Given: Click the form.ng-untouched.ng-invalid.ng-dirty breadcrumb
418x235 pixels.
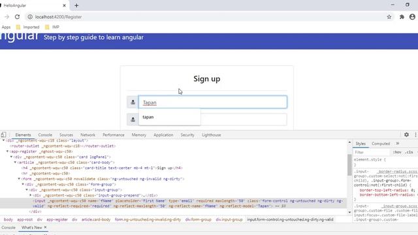Looking at the screenshot, I should pyautogui.click(x=148, y=219).
